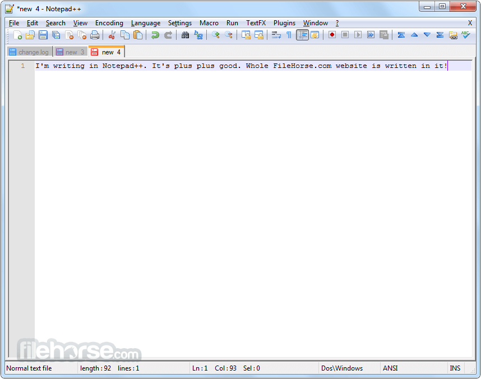This screenshot has width=481, height=379.
Task: Start macro recording with red dot
Action: click(332, 35)
